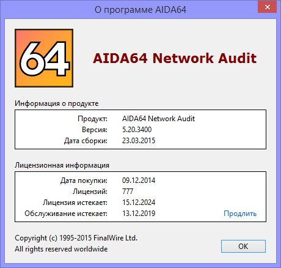Viewport: 281px width, 268px height.
Task: Click the 'Обслуживание истекает:' field label
Action: coord(66,214)
